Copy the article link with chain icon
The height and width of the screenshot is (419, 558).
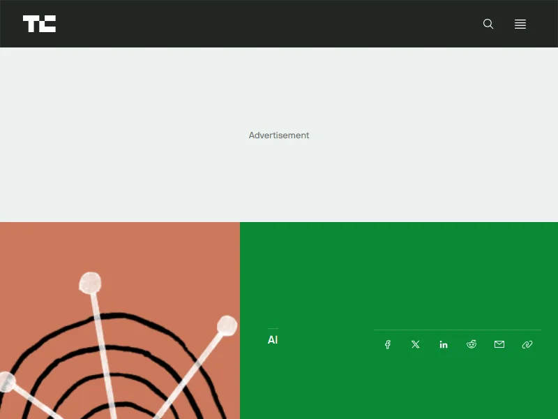[527, 344]
